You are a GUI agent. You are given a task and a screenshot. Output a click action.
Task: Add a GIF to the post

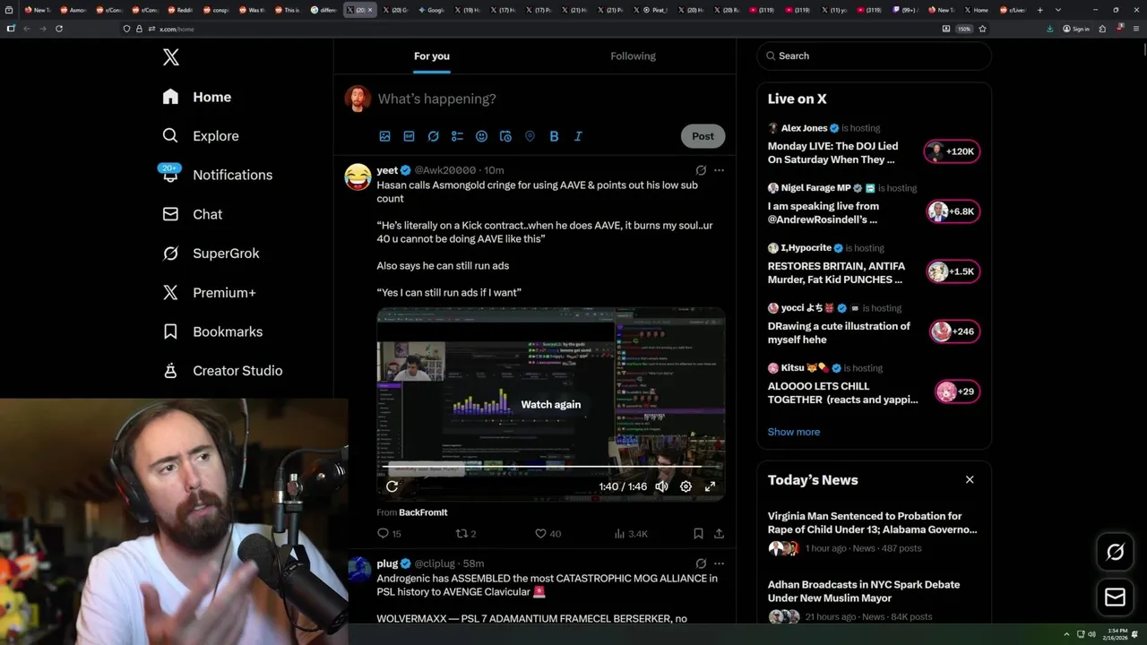[x=409, y=136]
